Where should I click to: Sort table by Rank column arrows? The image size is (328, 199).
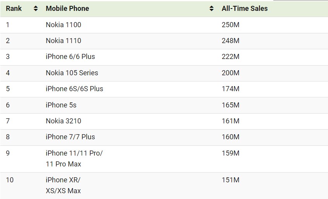coord(36,9)
